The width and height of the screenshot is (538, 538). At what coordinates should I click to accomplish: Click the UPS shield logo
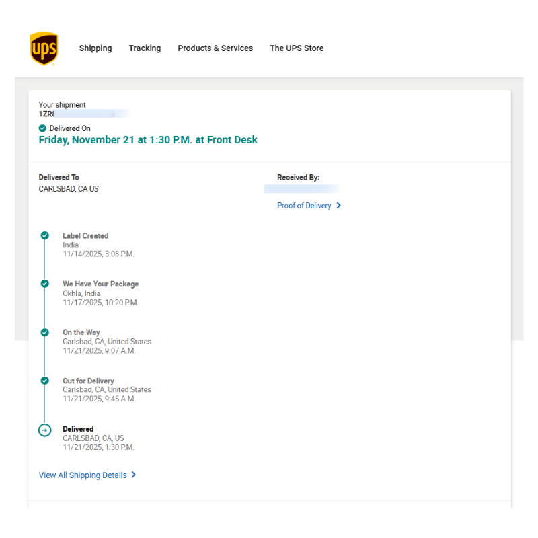point(44,48)
